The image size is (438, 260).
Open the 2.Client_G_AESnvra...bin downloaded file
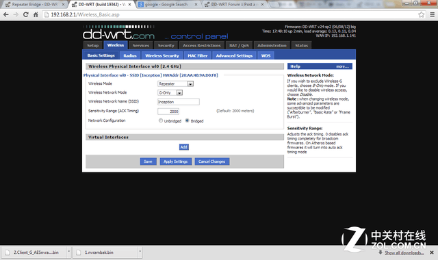(x=34, y=252)
